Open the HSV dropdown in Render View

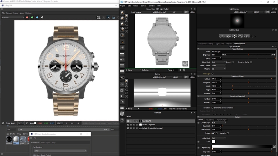click(x=177, y=12)
